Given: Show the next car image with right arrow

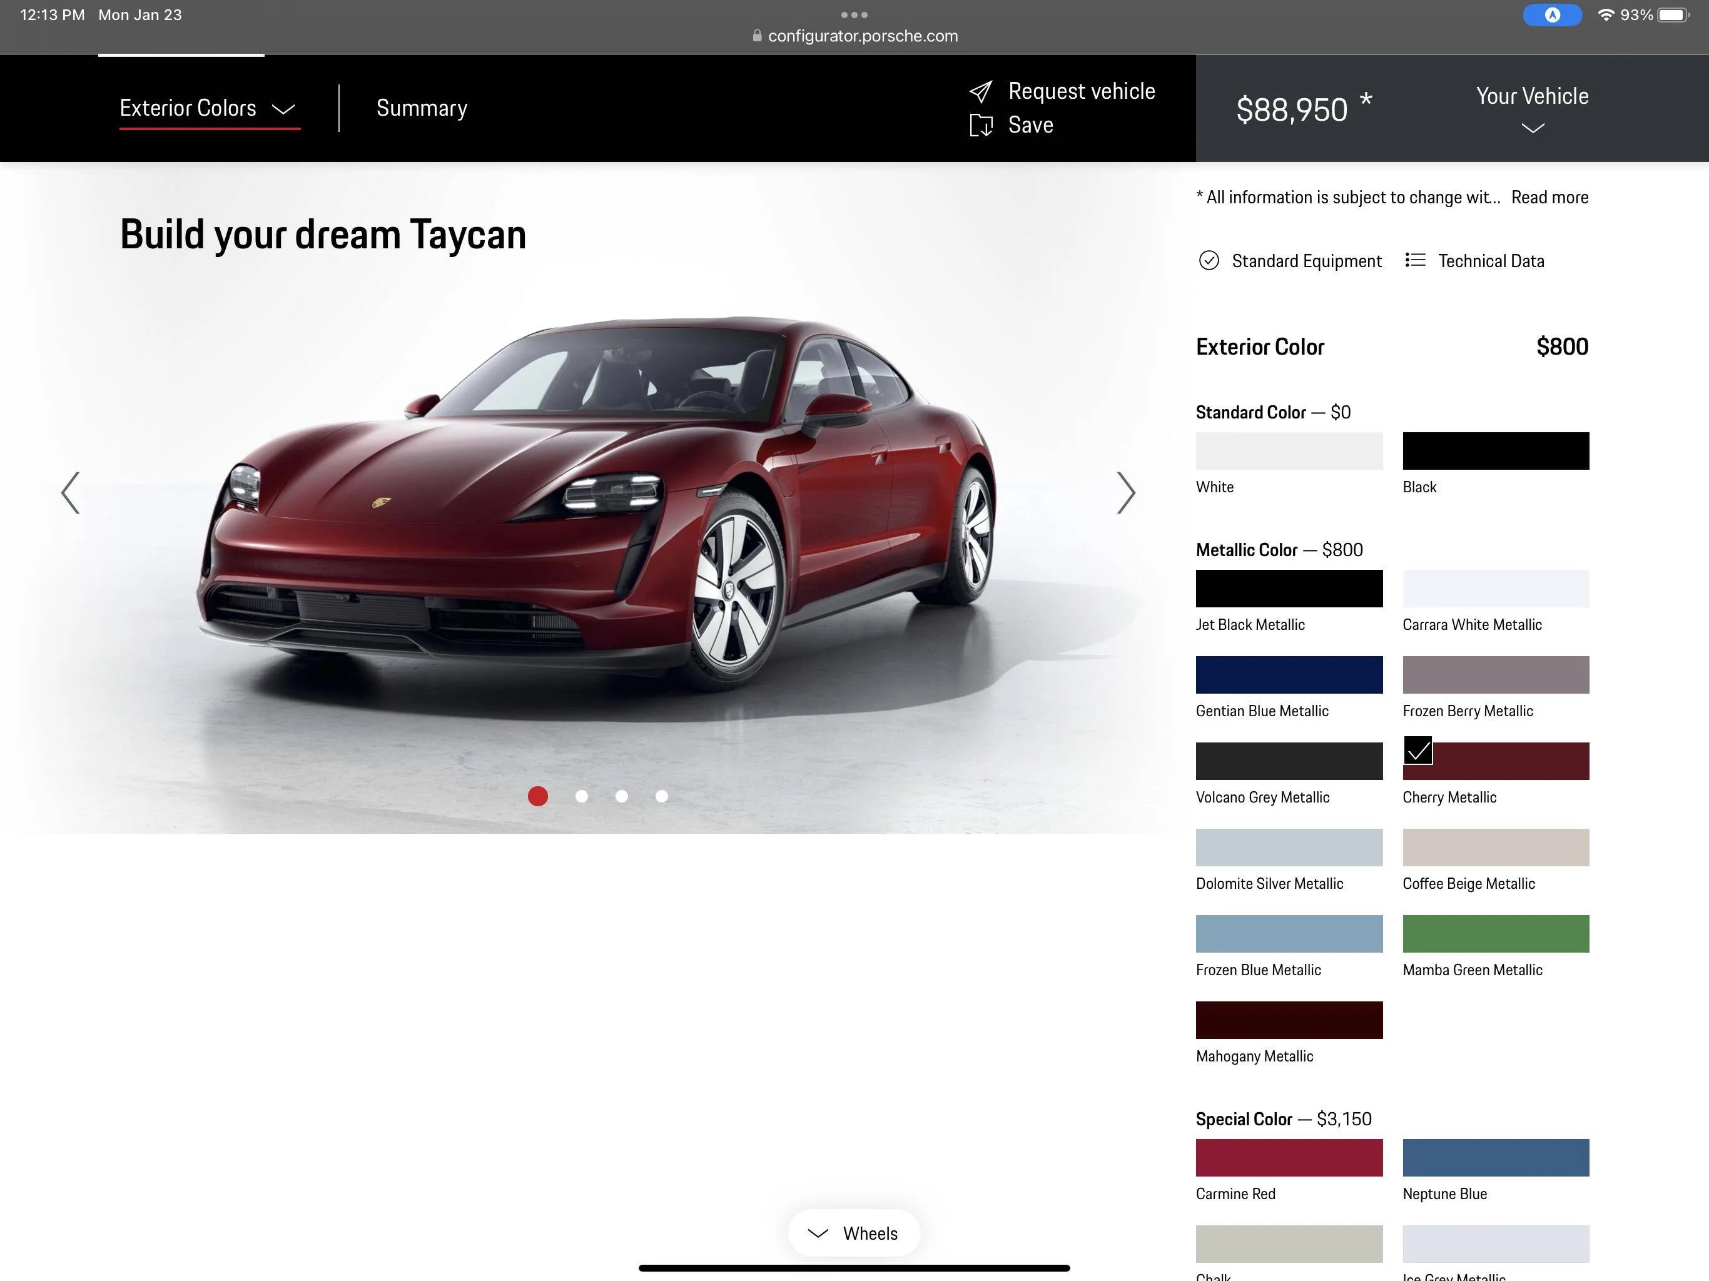Looking at the screenshot, I should pos(1126,493).
